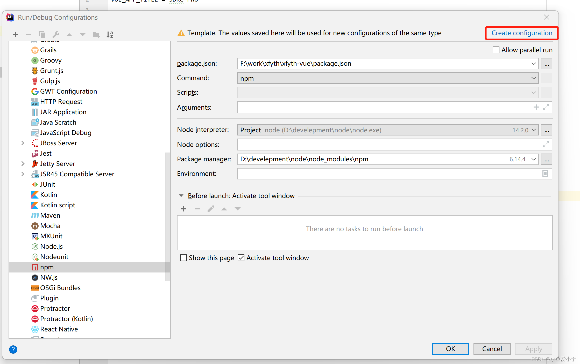Select Maven in the template list
The width and height of the screenshot is (580, 364).
click(50, 215)
